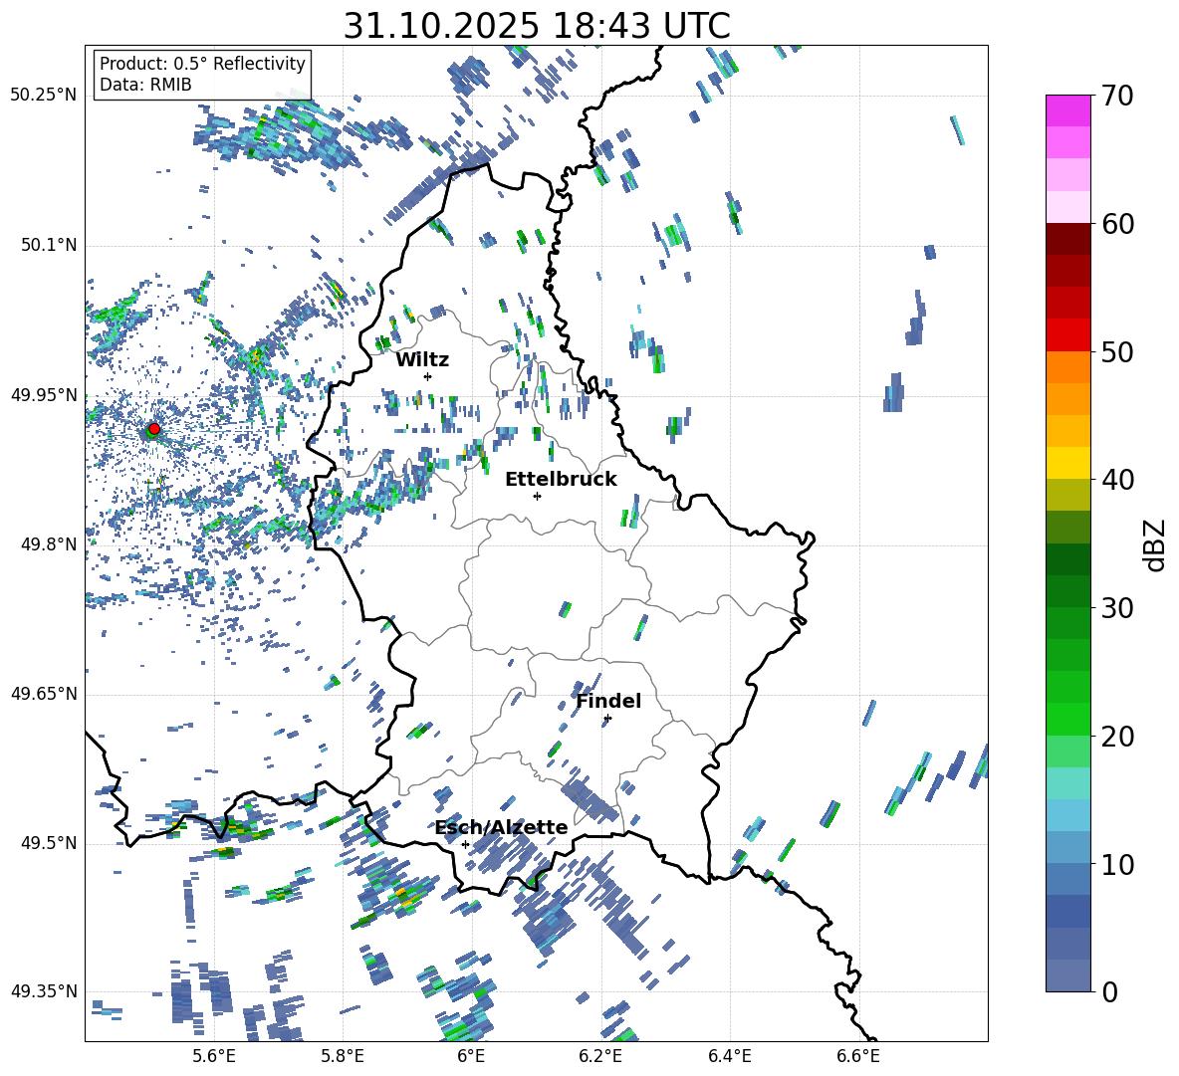Screen dimensions: 1179x1076
Task: Click the 49.65°N latitude label
Action: click(x=44, y=694)
